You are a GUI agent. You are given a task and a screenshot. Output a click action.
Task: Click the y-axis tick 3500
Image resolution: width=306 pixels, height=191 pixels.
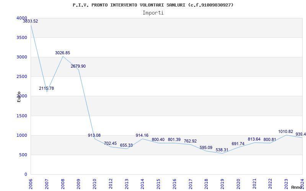click(x=21, y=37)
